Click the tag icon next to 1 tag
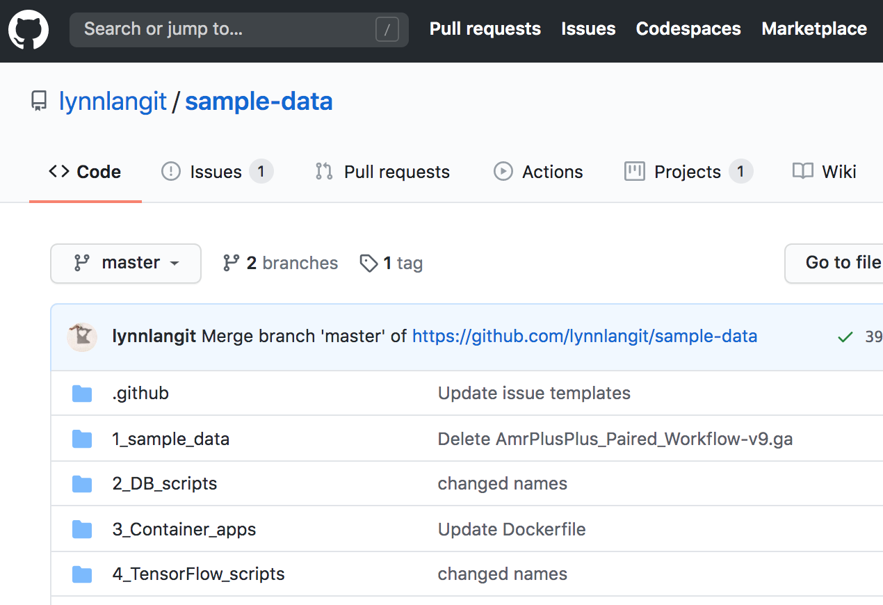 [368, 264]
